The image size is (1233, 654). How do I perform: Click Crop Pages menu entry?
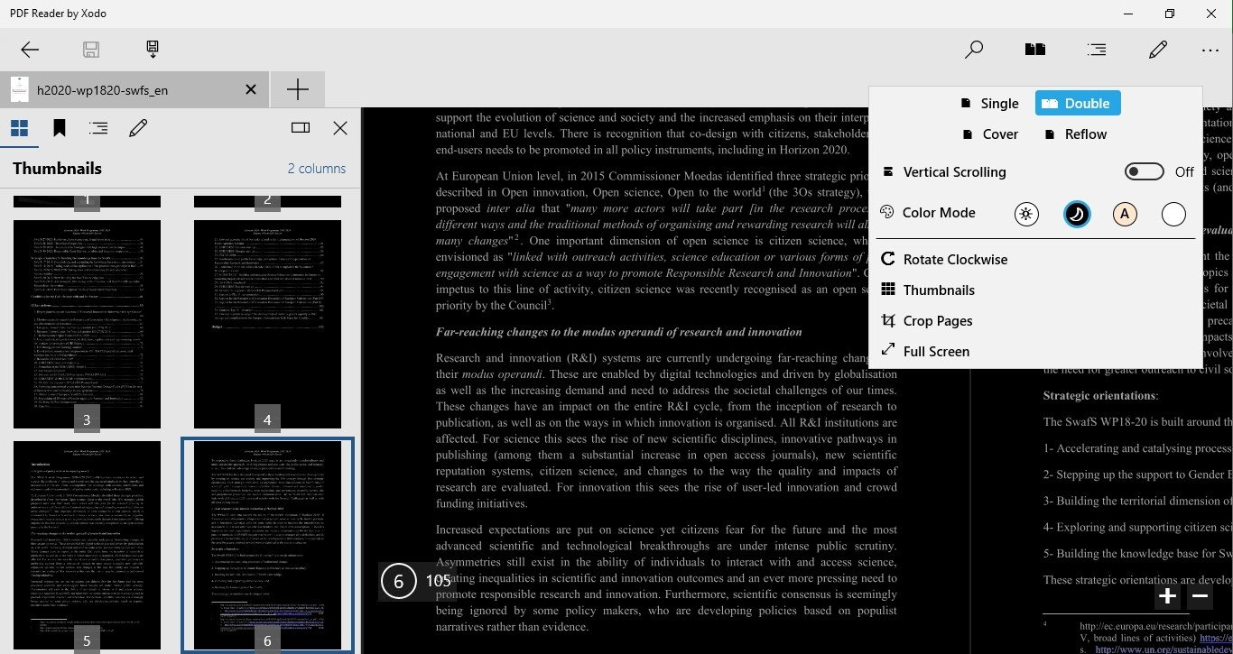coord(937,321)
